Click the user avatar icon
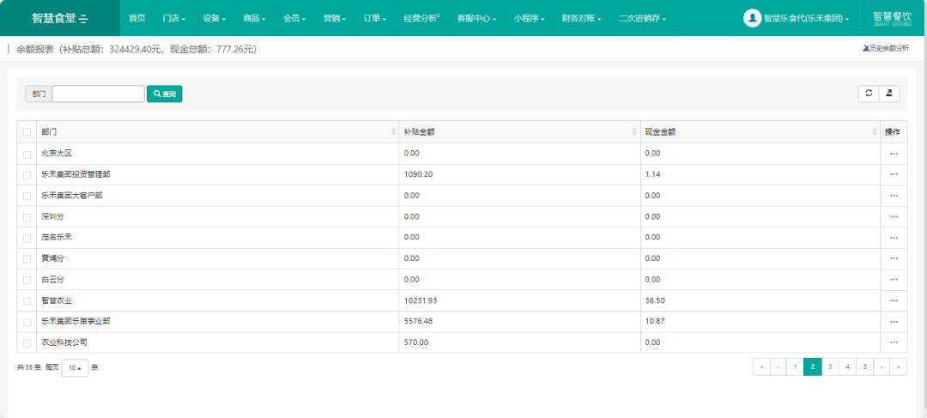 pos(752,18)
